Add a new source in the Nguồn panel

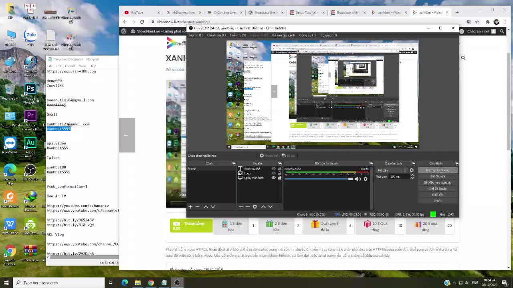[240, 207]
